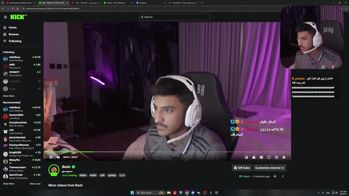The image size is (349, 196).
Task: Open Trainwreckstv recommended channel
Action: (x=22, y=169)
